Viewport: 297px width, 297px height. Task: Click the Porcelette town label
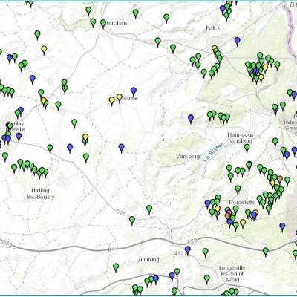click(x=242, y=203)
